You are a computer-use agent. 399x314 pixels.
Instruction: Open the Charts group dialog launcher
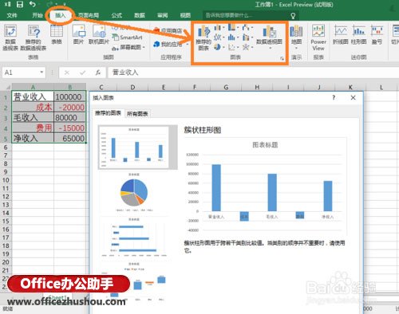pos(282,58)
